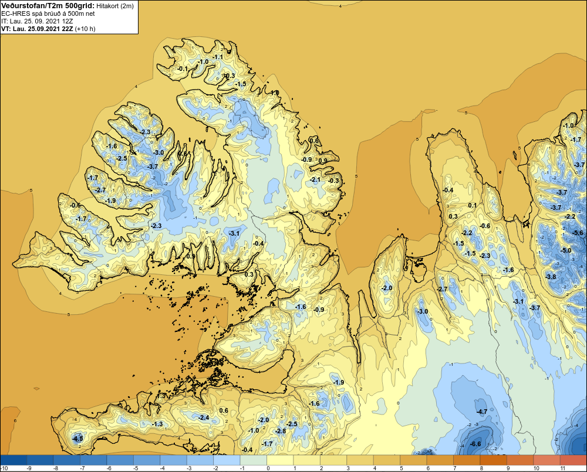Select legend color between -3 and -2

pyautogui.click(x=200, y=460)
